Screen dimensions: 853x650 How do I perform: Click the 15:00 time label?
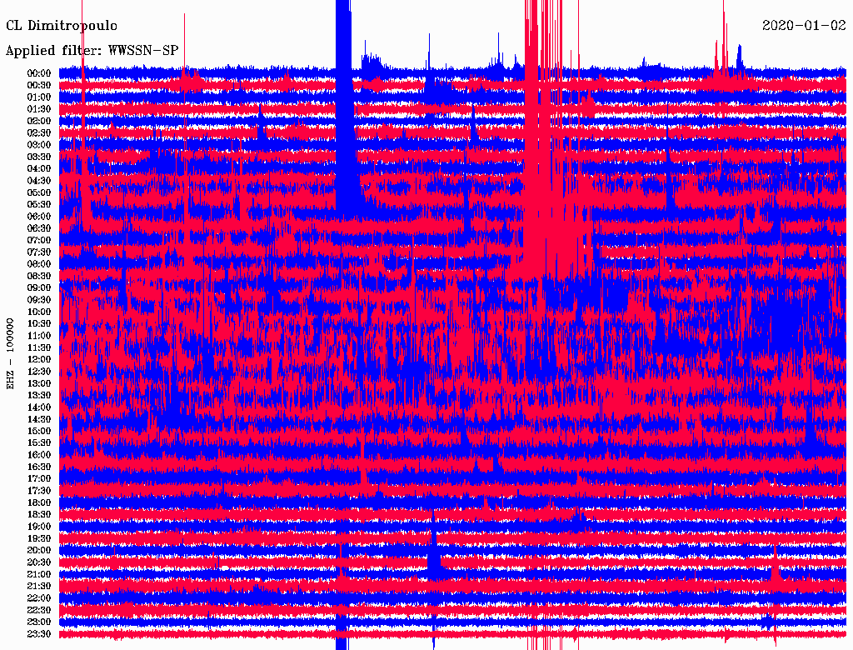(39, 431)
